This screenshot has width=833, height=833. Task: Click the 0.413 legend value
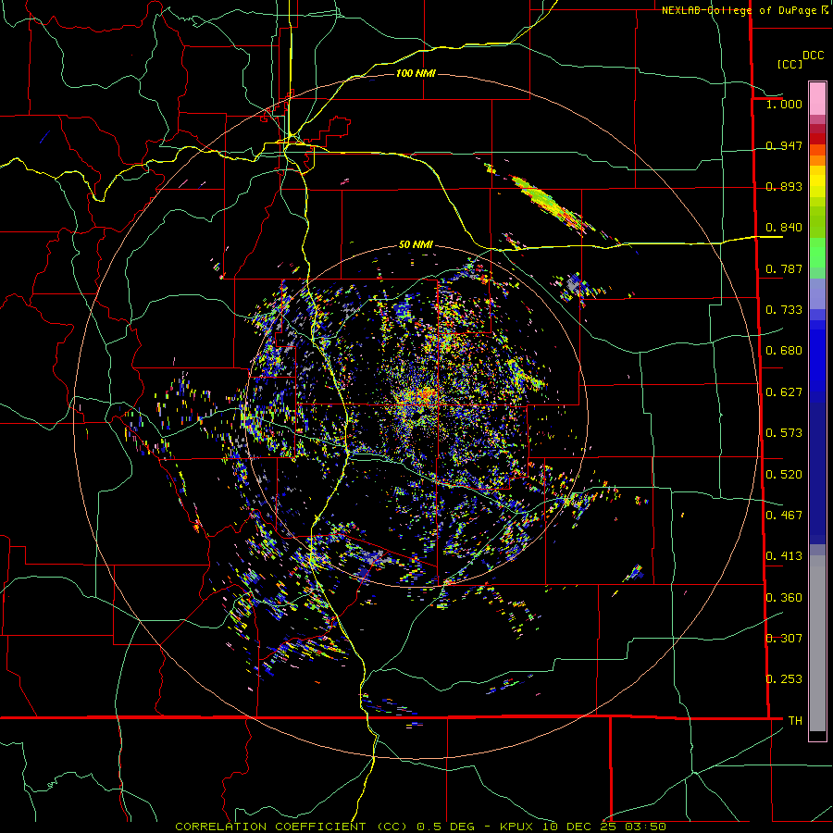point(784,556)
